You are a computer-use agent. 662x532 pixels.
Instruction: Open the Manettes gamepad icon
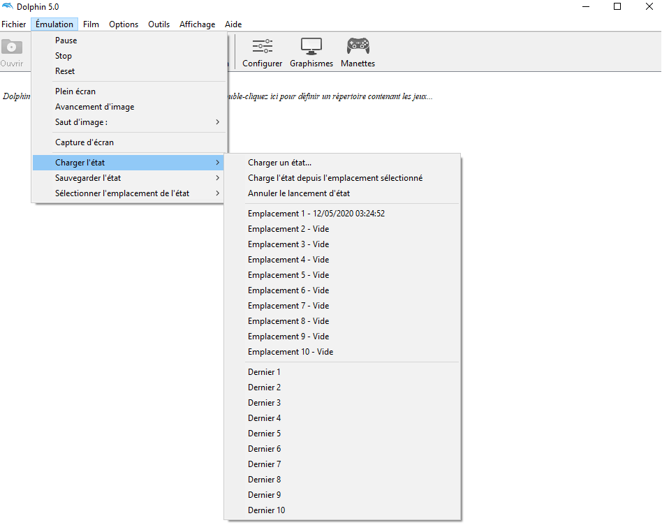358,46
